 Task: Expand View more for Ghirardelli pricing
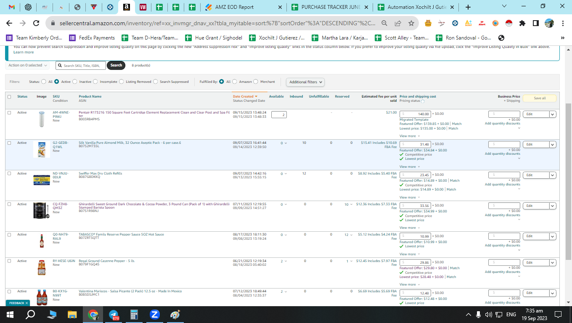pos(409,228)
